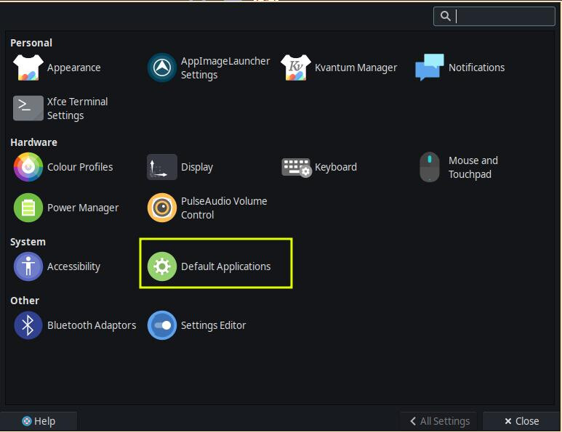
Task: Open Bluetooth Adaptors settings
Action: 28,325
